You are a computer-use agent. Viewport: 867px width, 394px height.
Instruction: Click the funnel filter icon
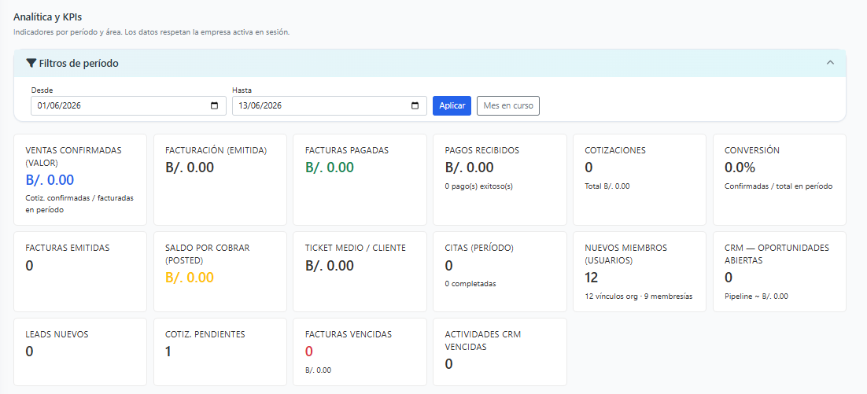[31, 64]
